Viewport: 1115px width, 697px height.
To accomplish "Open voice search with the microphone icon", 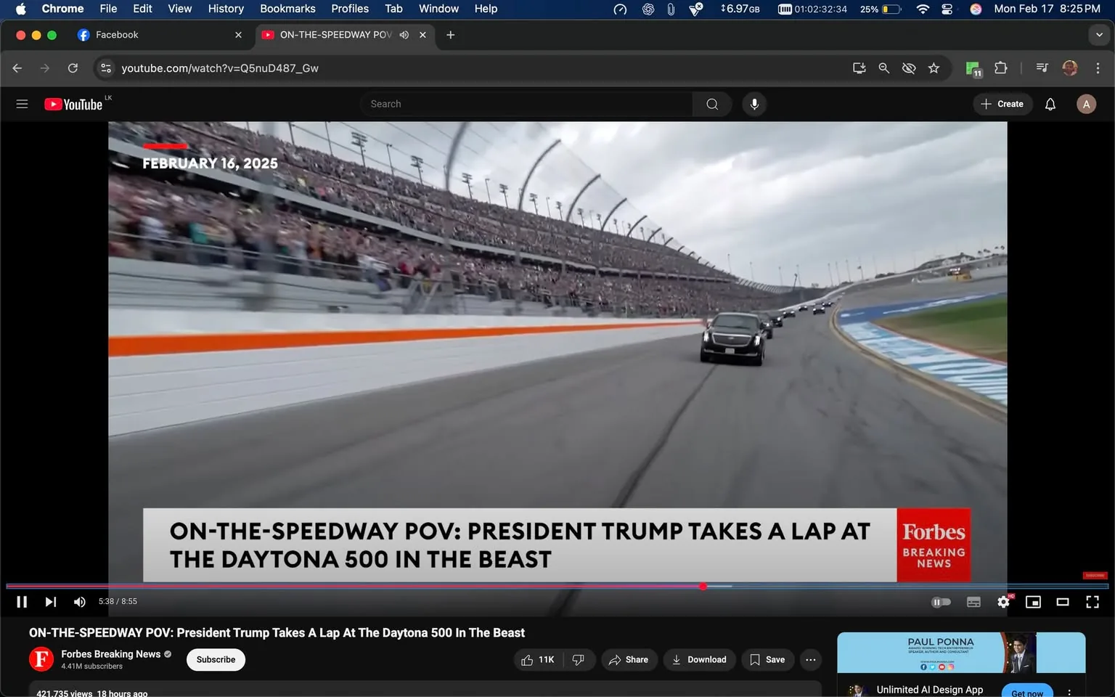I will tap(754, 103).
